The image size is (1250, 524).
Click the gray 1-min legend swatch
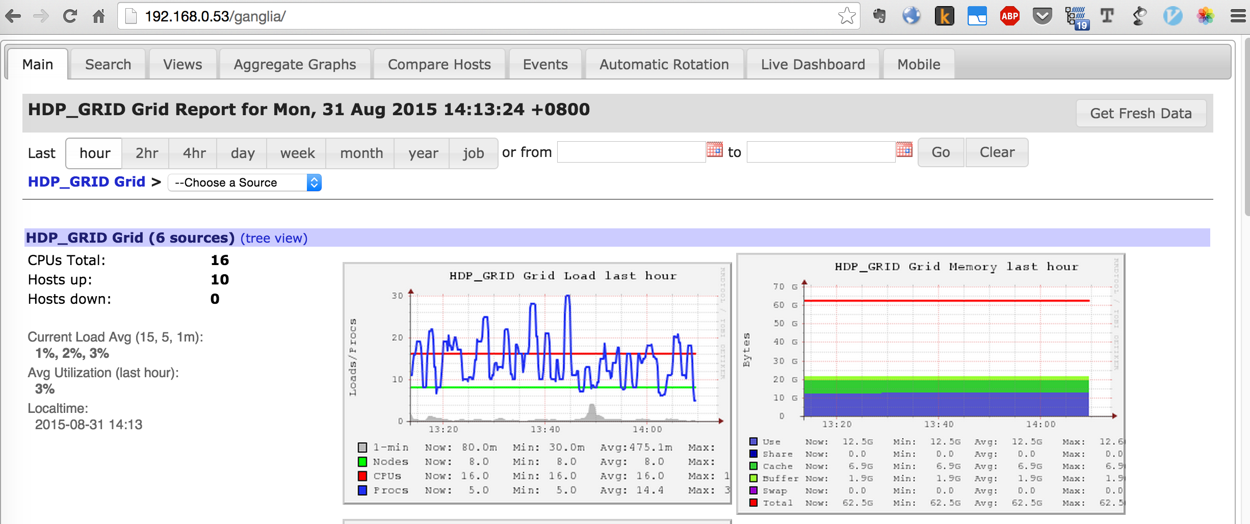point(362,448)
